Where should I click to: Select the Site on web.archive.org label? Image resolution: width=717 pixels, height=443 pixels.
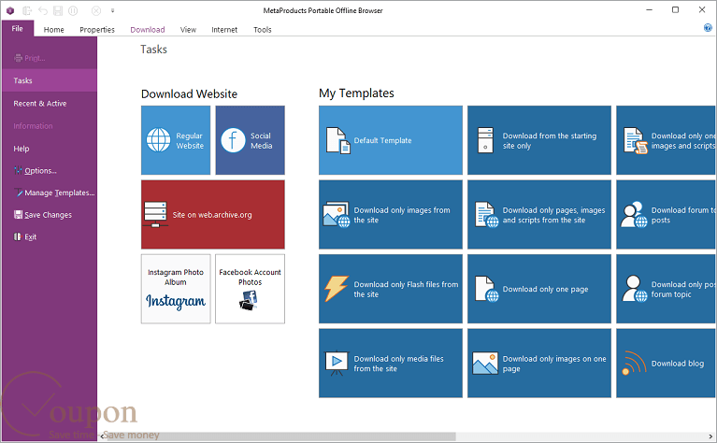(212, 215)
